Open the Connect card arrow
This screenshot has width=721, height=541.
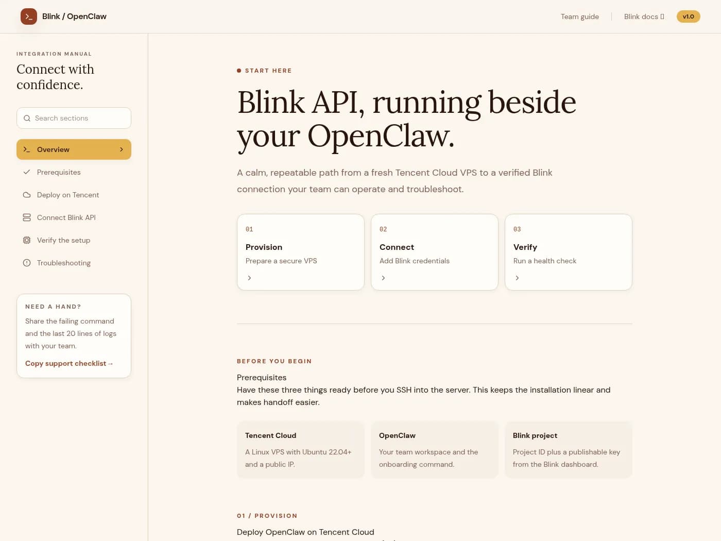[383, 278]
